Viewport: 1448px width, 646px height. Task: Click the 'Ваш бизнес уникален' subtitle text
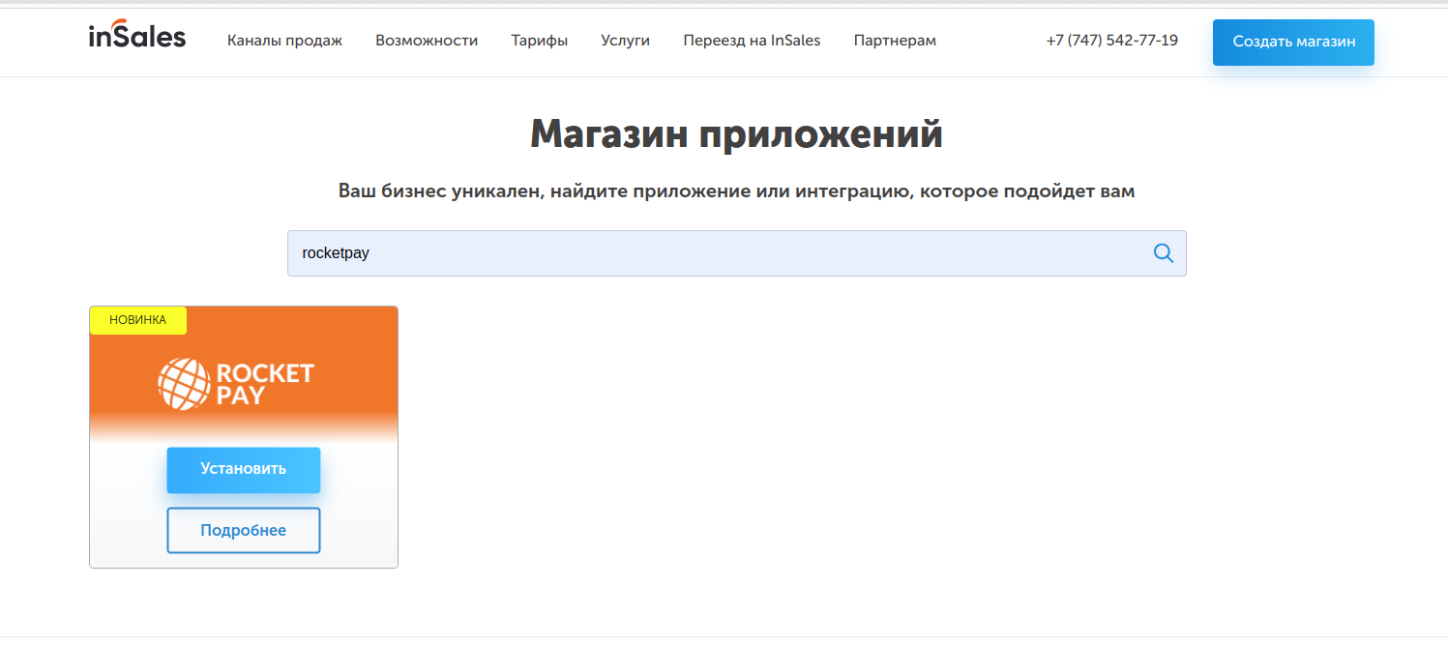point(736,191)
